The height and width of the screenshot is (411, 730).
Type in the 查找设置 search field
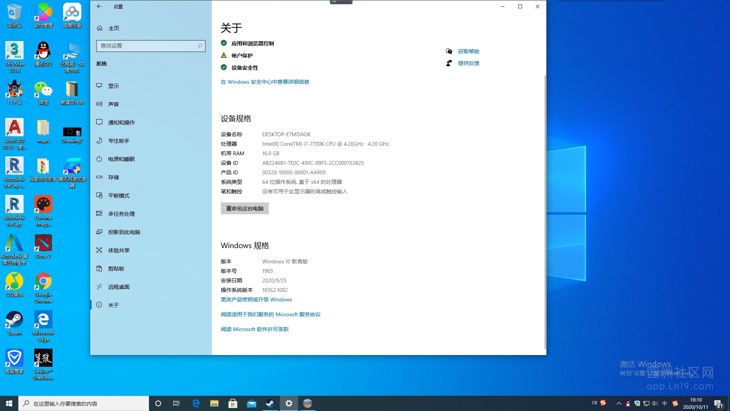pos(146,46)
